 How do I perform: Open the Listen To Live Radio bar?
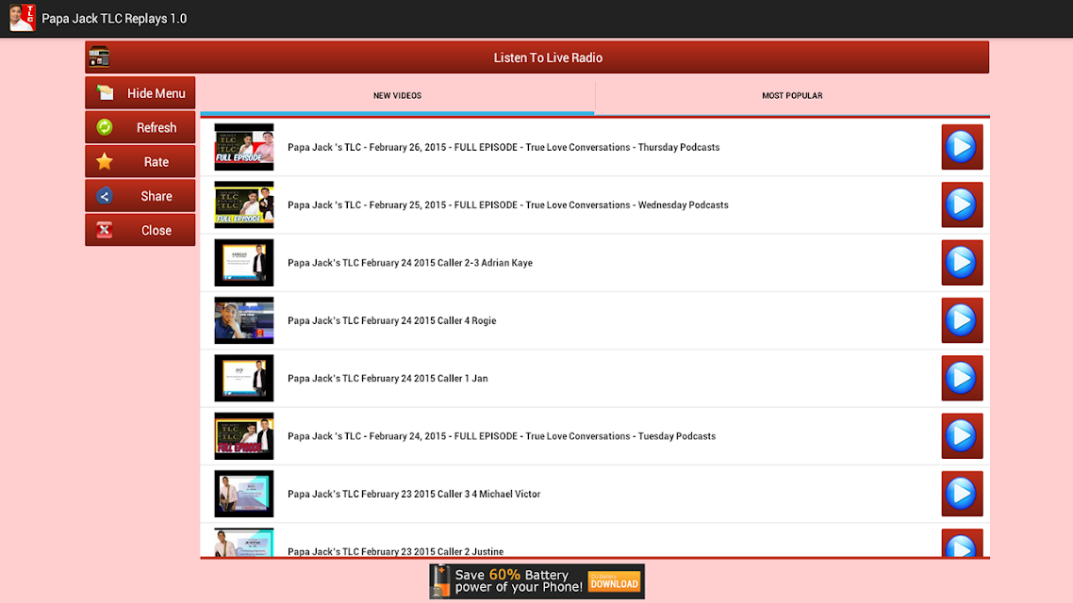click(x=537, y=57)
